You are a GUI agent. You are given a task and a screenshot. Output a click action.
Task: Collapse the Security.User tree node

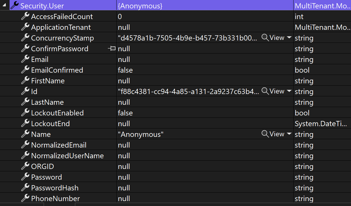[x=5, y=5]
